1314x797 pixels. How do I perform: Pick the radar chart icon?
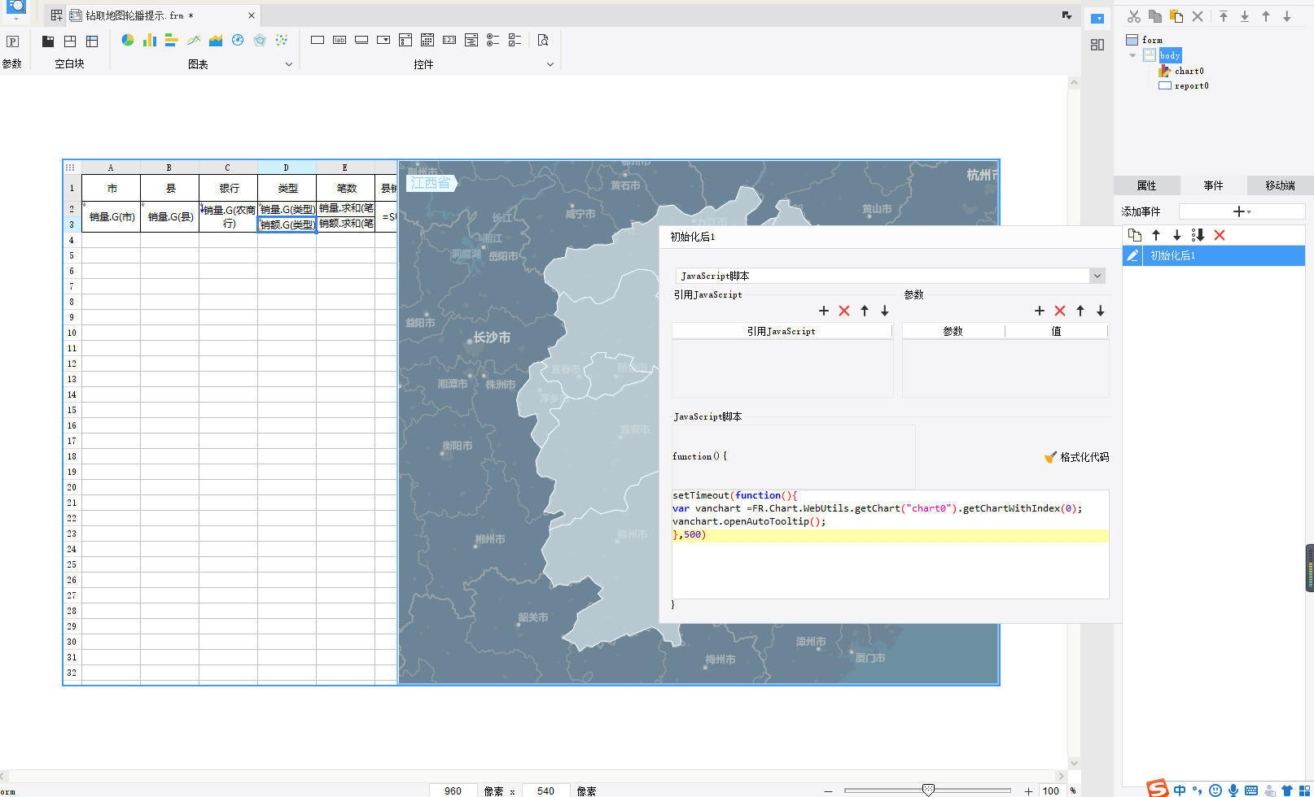(260, 40)
